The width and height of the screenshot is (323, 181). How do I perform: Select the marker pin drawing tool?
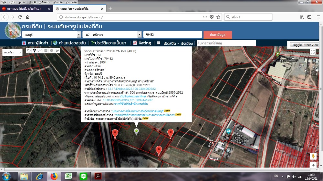(x=35, y=51)
